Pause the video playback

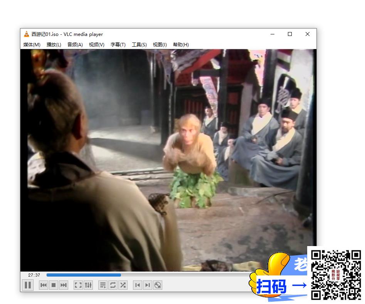tap(28, 285)
